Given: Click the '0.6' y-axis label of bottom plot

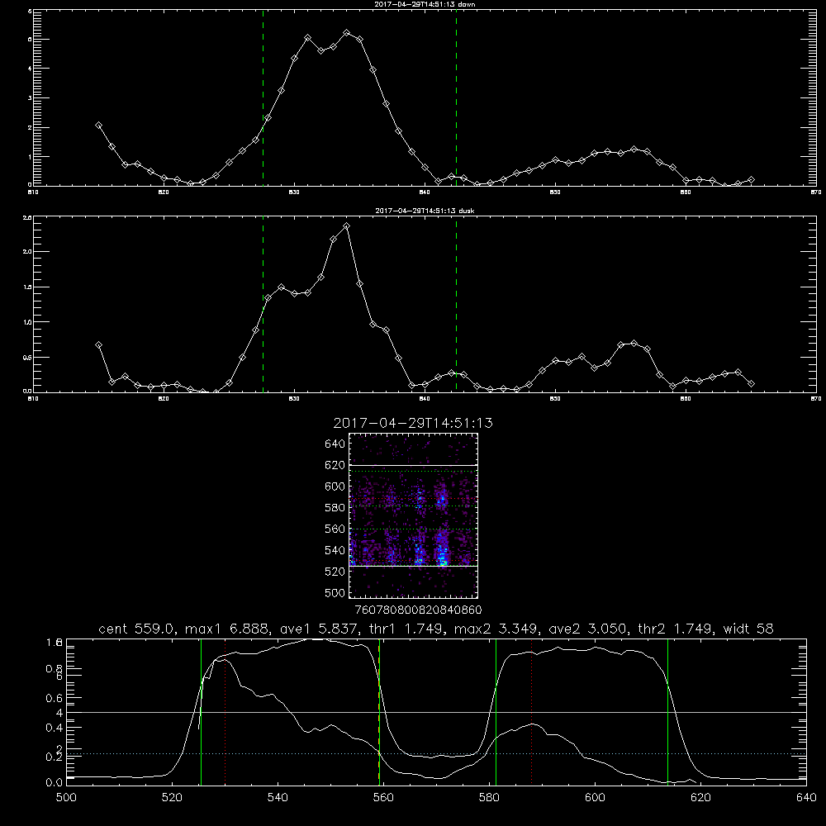Looking at the screenshot, I should [x=55, y=698].
